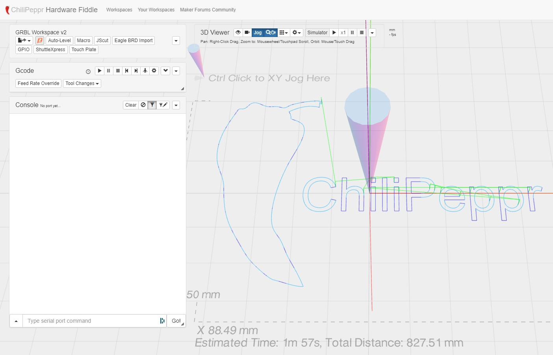Clear the Console log
Screen dimensions: 553x355
pos(131,105)
